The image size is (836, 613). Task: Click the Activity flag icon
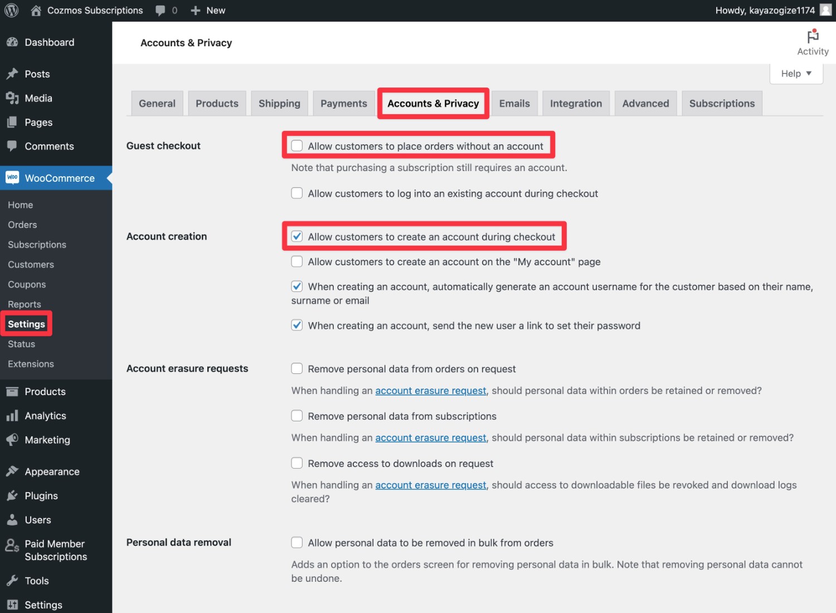tap(813, 37)
